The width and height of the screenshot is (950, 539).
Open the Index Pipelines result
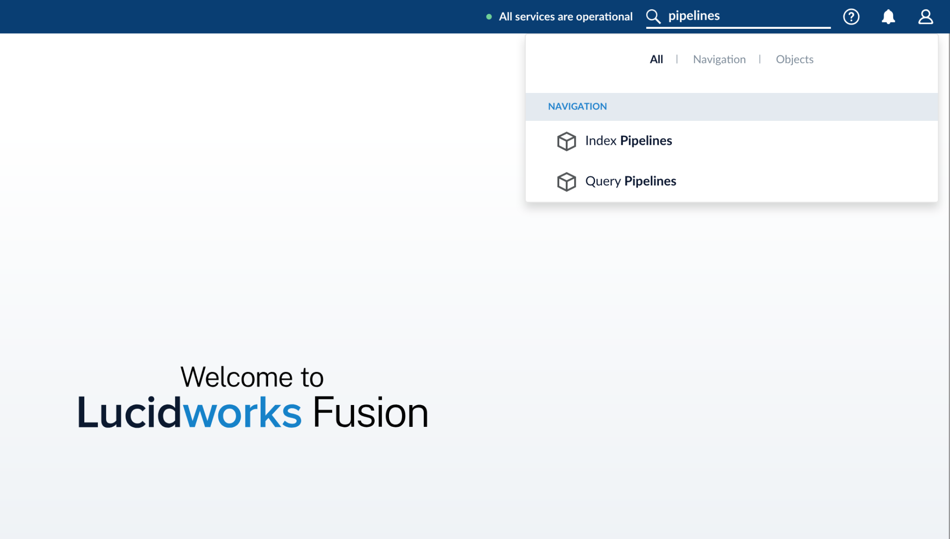point(732,141)
